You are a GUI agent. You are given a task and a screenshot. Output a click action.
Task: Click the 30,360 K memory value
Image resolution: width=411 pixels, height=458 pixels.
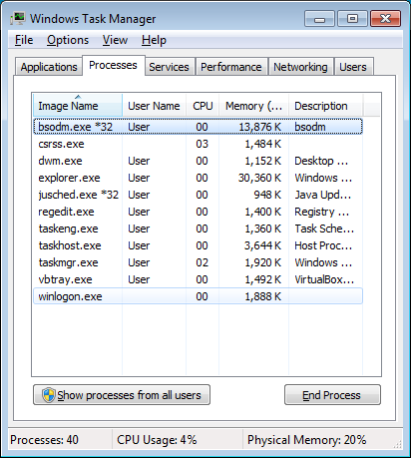click(259, 178)
